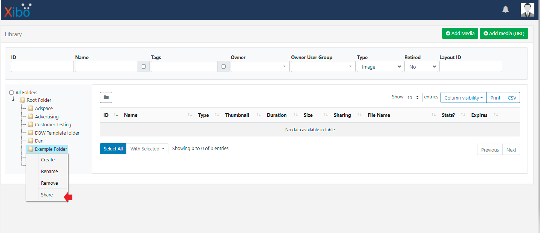Screen dimensions: 540x233
Task: Click the Xibo logo
Action: [17, 10]
